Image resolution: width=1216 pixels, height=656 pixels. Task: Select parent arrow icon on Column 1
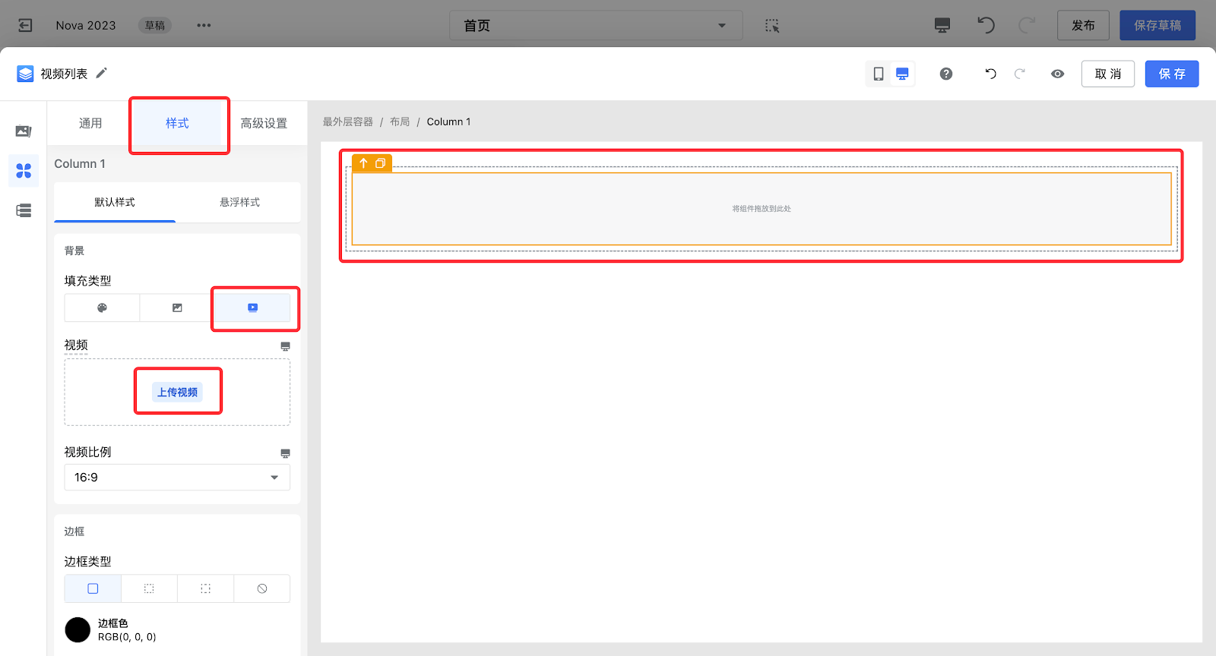363,163
